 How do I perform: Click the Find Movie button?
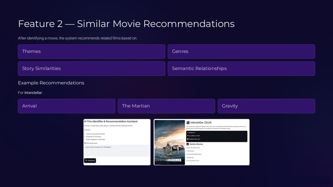coord(90,160)
